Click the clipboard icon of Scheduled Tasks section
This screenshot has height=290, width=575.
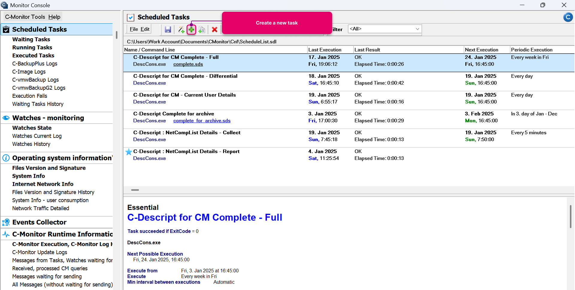click(6, 29)
